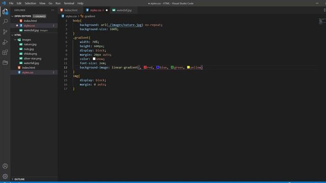Open the Help menu
Viewport: 326px width, 183px height.
click(80, 4)
